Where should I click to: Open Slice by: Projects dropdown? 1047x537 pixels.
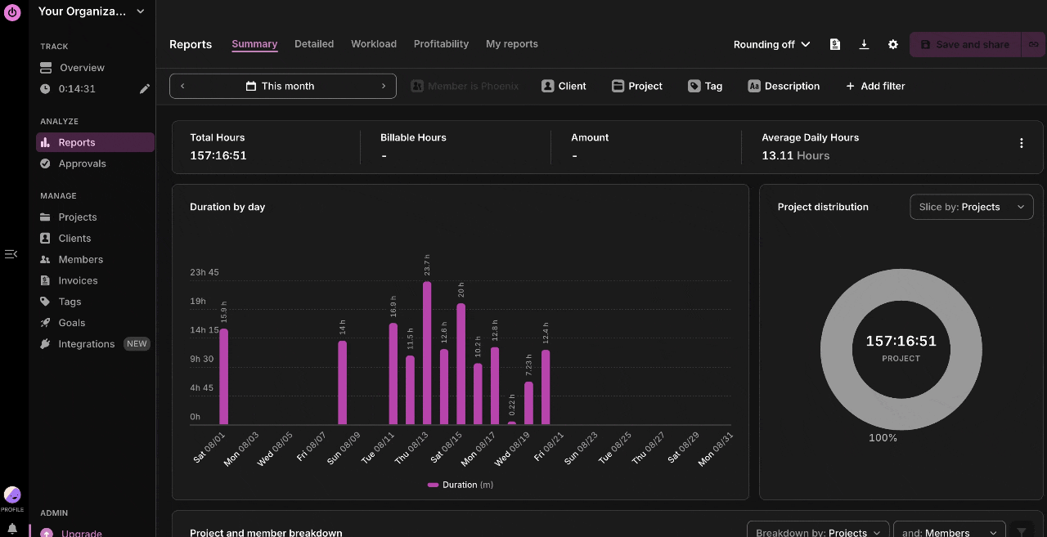971,207
